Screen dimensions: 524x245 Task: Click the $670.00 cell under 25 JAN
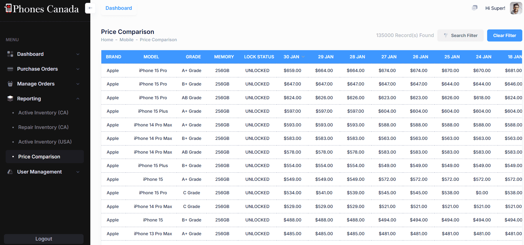click(450, 70)
